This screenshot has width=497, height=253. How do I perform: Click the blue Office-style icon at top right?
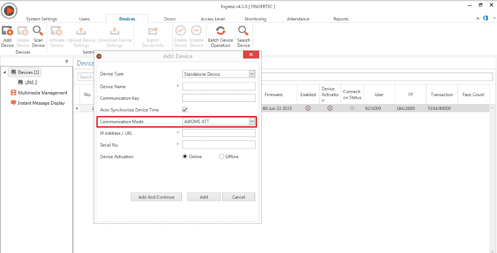[x=485, y=19]
